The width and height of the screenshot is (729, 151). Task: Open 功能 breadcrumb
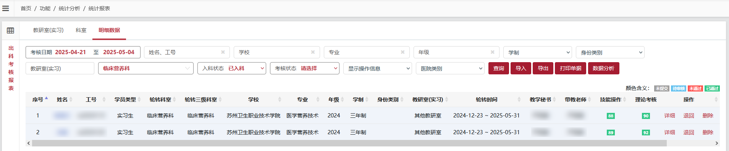click(45, 8)
